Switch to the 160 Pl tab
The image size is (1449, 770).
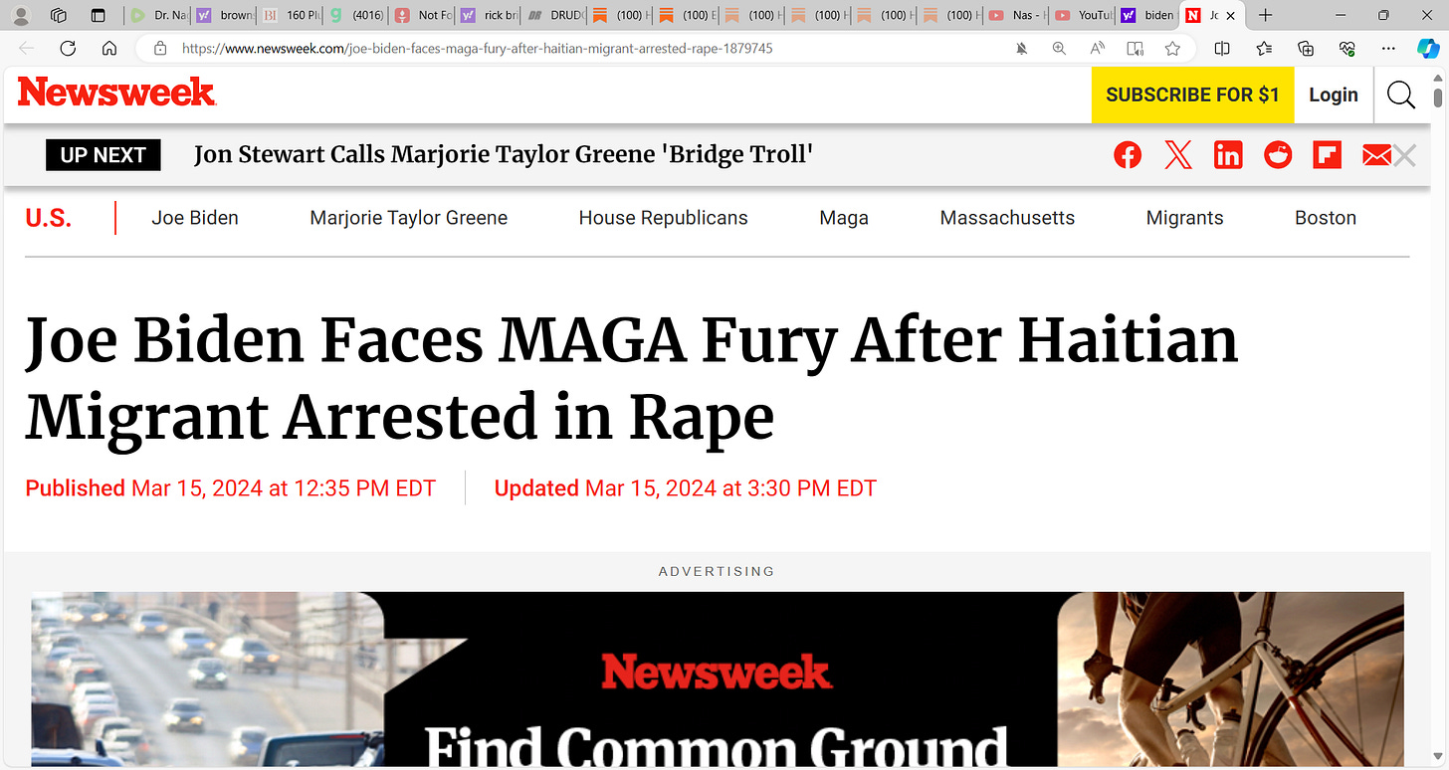point(291,15)
